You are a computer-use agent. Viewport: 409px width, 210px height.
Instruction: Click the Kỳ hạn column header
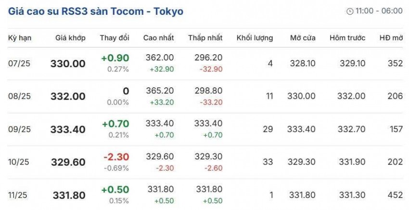[20, 38]
